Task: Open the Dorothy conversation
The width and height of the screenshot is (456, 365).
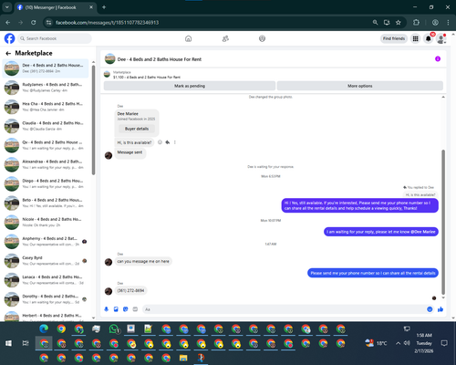Action: pyautogui.click(x=46, y=299)
